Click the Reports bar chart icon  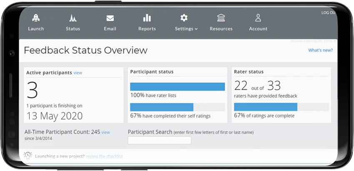pyautogui.click(x=147, y=18)
